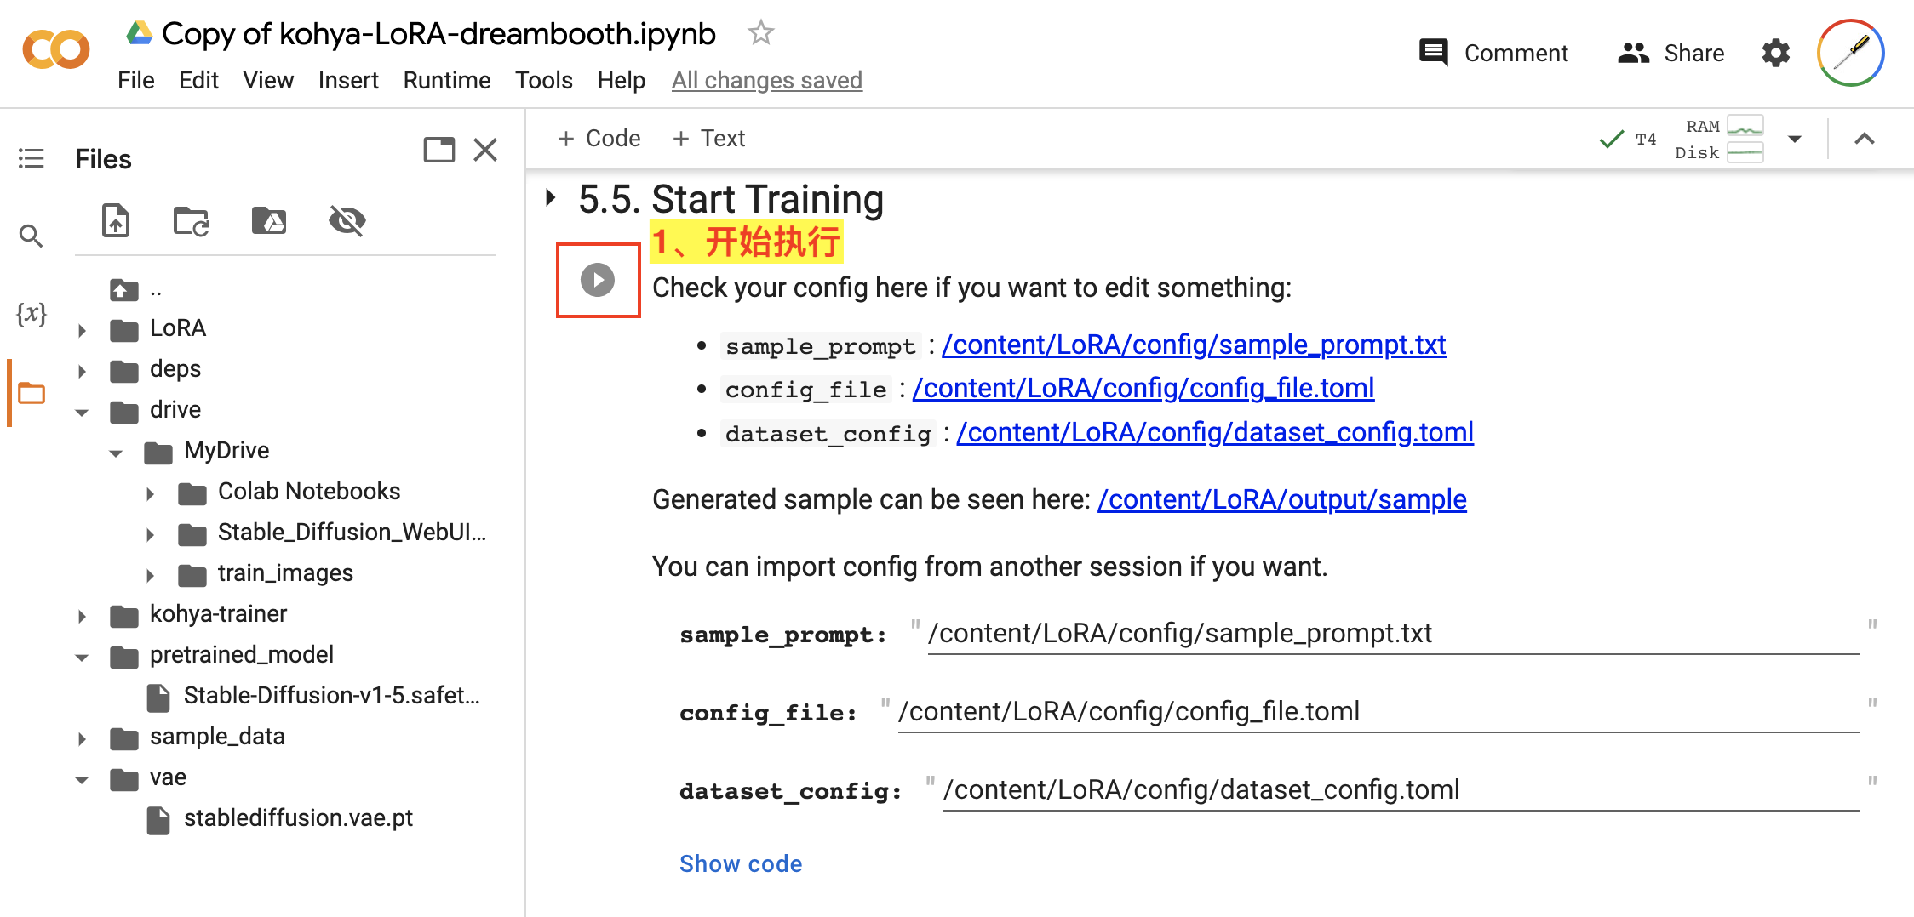
Task: Mount Google Drive from Files panel
Action: pos(268,221)
